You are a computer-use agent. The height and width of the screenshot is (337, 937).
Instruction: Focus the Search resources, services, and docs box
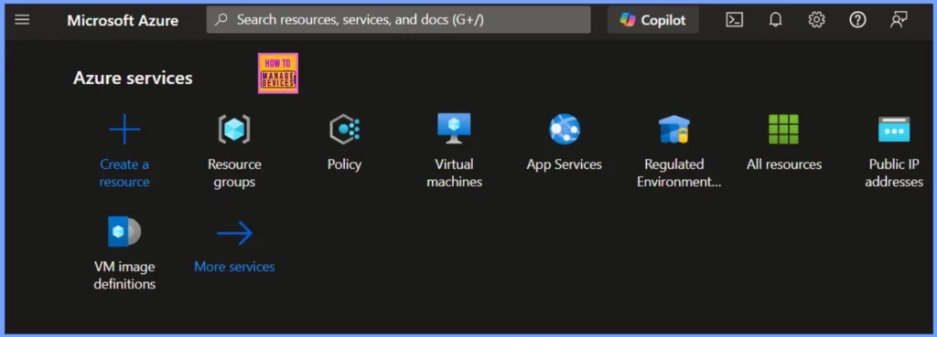point(399,20)
